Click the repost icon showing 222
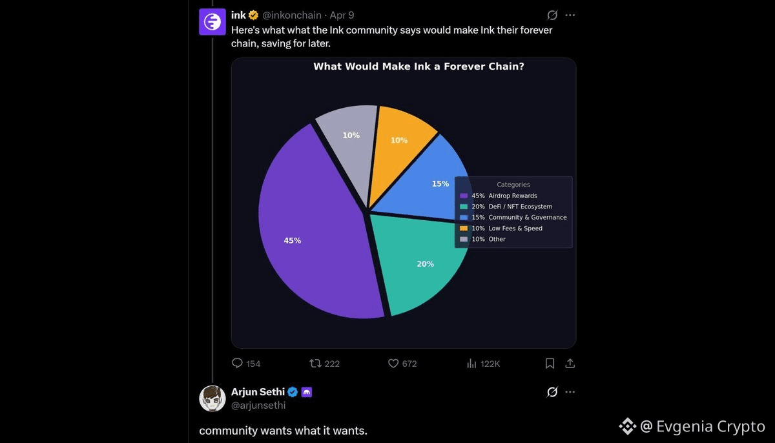The image size is (775, 443). pyautogui.click(x=315, y=364)
